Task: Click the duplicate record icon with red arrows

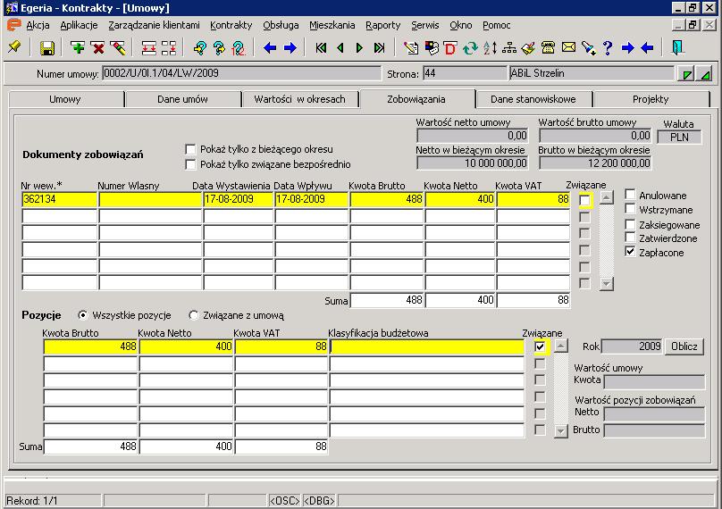Action: point(148,48)
